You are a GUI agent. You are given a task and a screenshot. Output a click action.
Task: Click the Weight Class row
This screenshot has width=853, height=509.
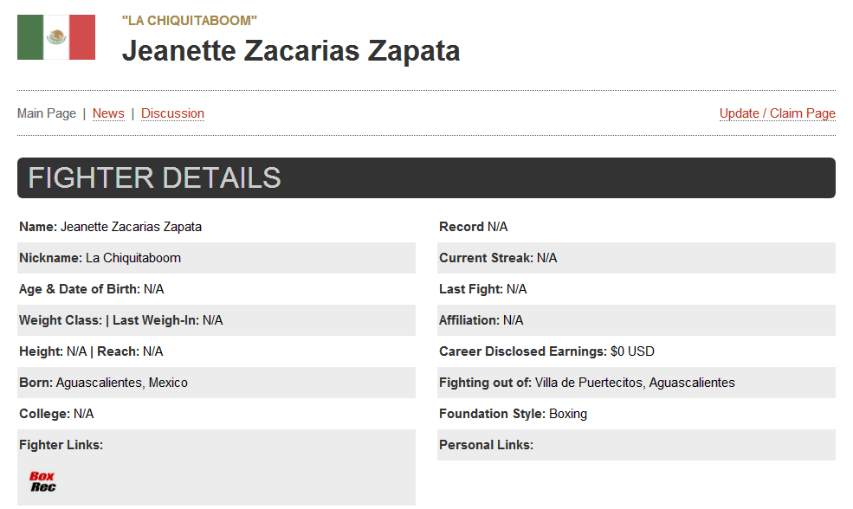tap(216, 320)
